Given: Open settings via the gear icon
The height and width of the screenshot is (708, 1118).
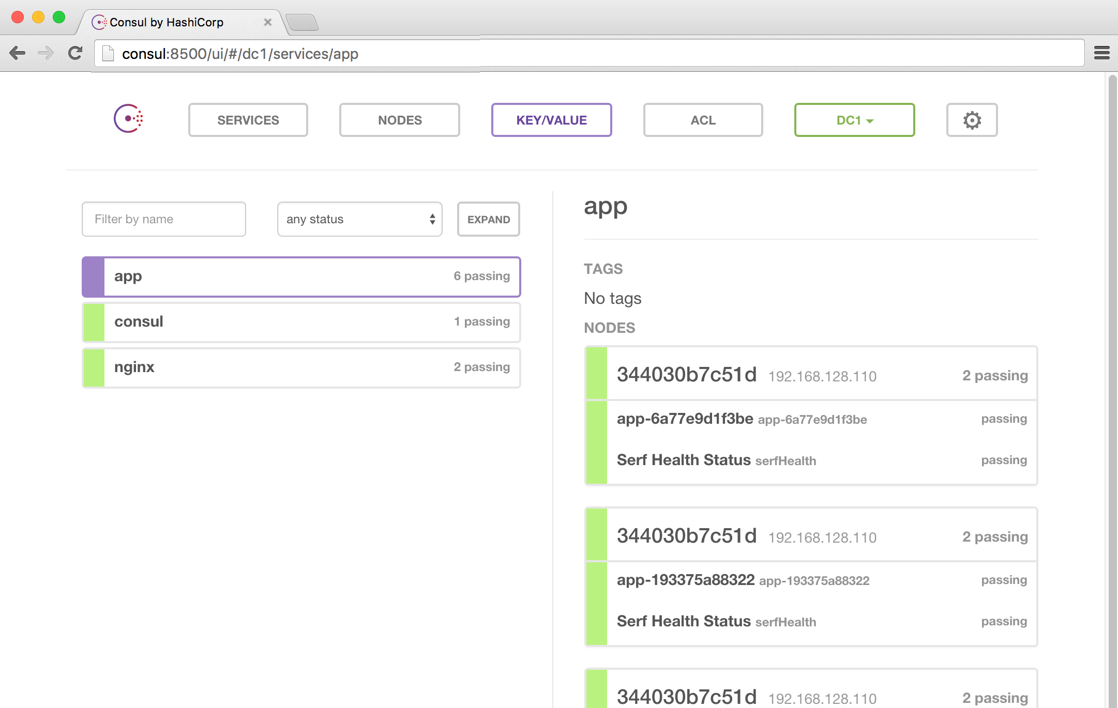Looking at the screenshot, I should (972, 120).
